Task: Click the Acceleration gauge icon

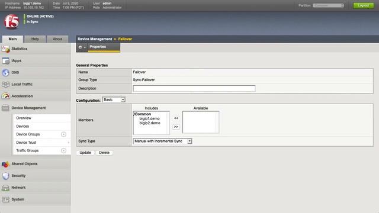Action: (5, 96)
